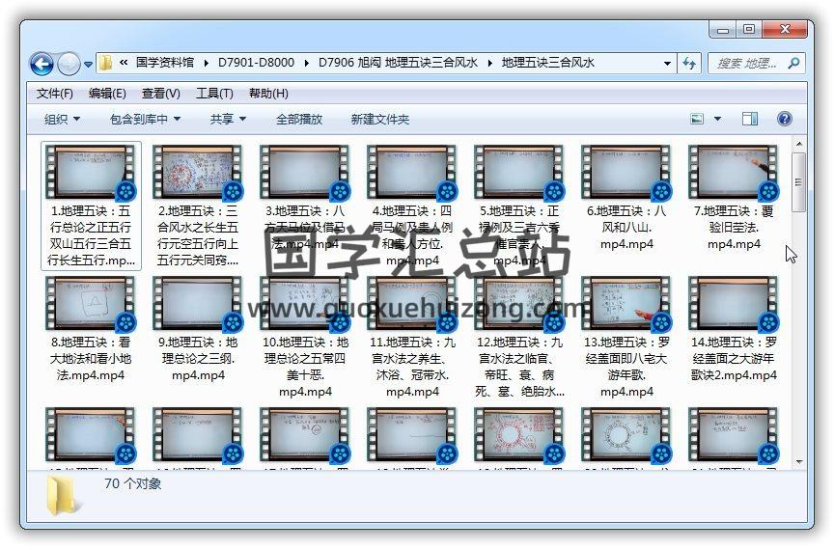Image resolution: width=834 pixels, height=549 pixels.
Task: Select video 13.地理五诀：罗经盖面即八宅大游年歌
Action: [626, 337]
